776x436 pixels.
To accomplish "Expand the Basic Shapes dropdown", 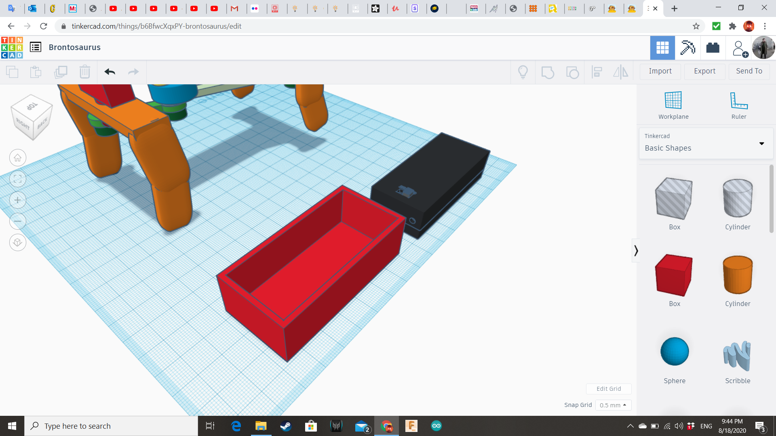I will pyautogui.click(x=706, y=144).
